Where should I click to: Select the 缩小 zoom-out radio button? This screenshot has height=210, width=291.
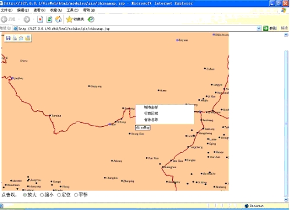pyautogui.click(x=42, y=195)
